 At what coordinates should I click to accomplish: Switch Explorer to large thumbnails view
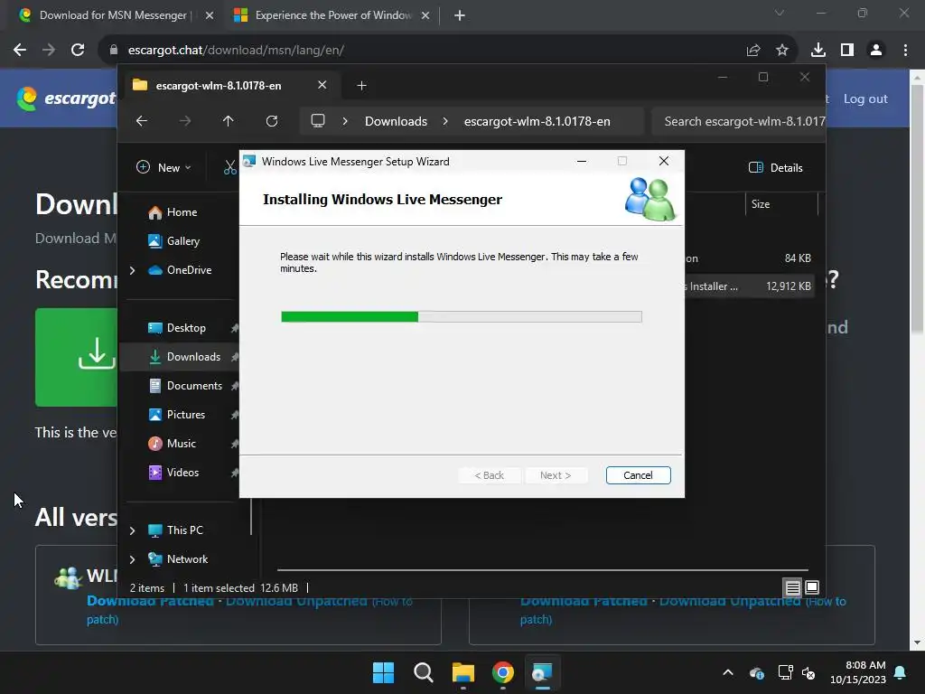point(812,587)
